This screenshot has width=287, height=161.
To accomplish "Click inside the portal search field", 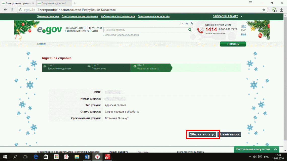I will coord(143,30).
